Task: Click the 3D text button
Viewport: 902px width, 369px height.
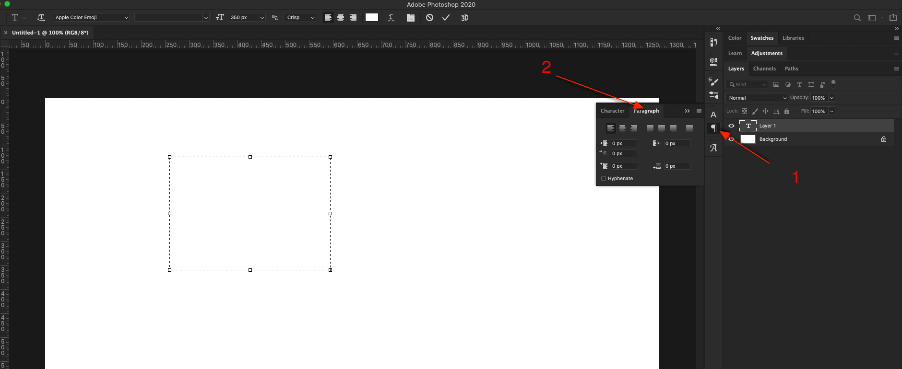Action: [464, 18]
